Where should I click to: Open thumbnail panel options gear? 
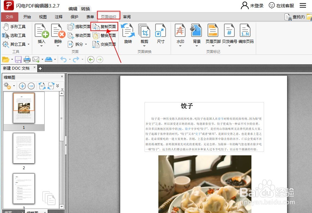[8, 86]
